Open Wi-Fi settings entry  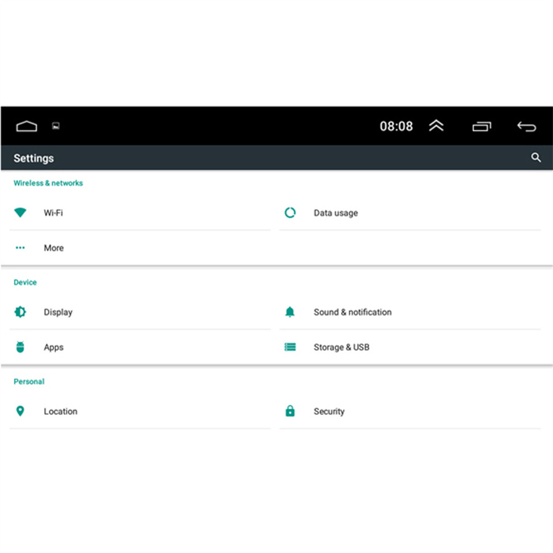click(x=53, y=213)
